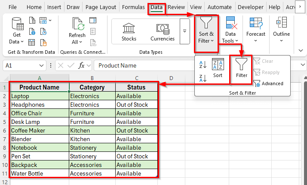
Task: Select the Status header cell
Action: coord(136,87)
